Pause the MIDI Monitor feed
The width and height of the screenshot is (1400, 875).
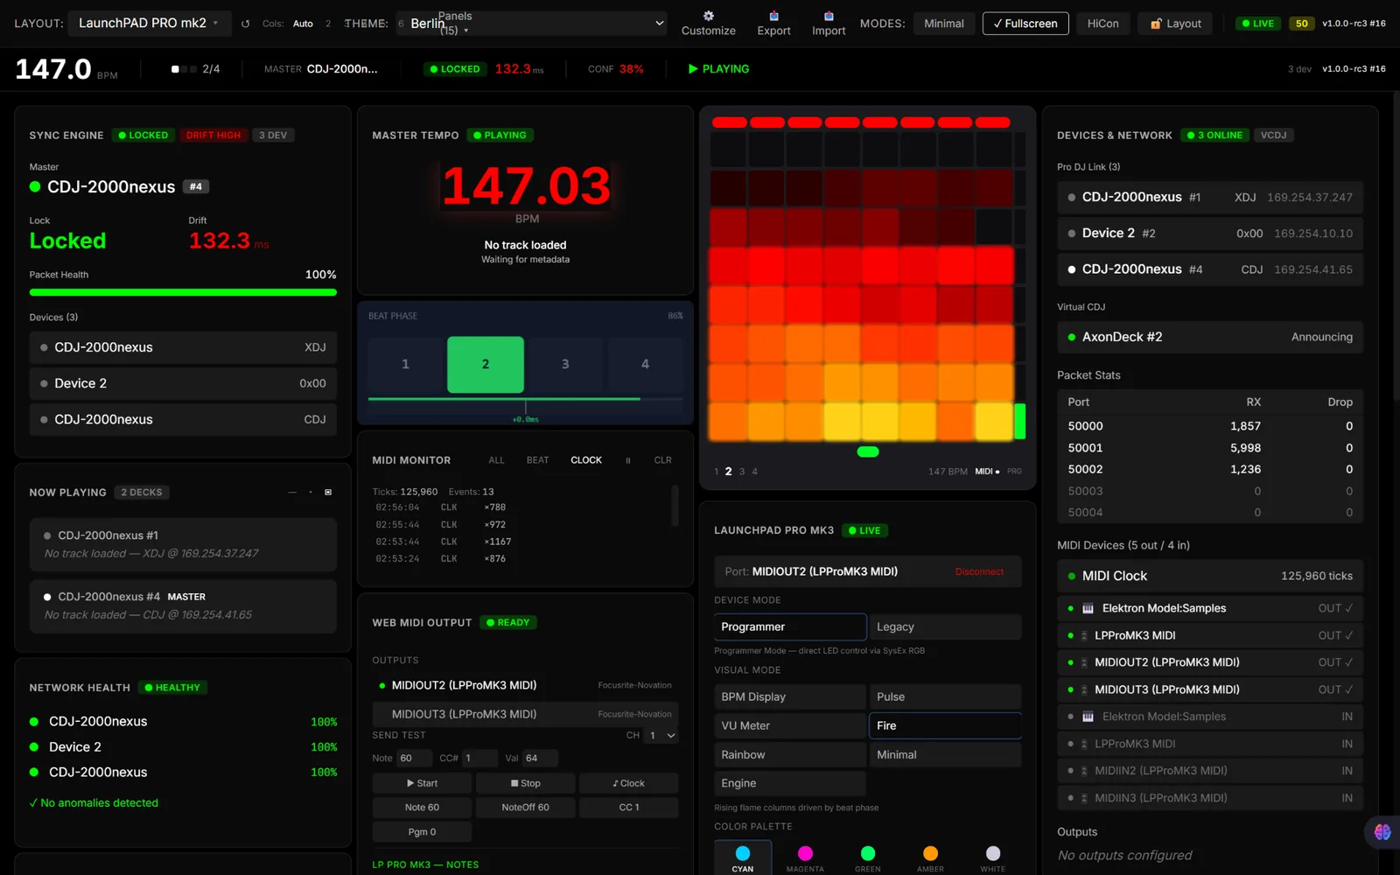click(627, 460)
